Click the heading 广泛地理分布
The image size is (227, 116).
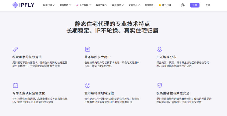(166, 57)
